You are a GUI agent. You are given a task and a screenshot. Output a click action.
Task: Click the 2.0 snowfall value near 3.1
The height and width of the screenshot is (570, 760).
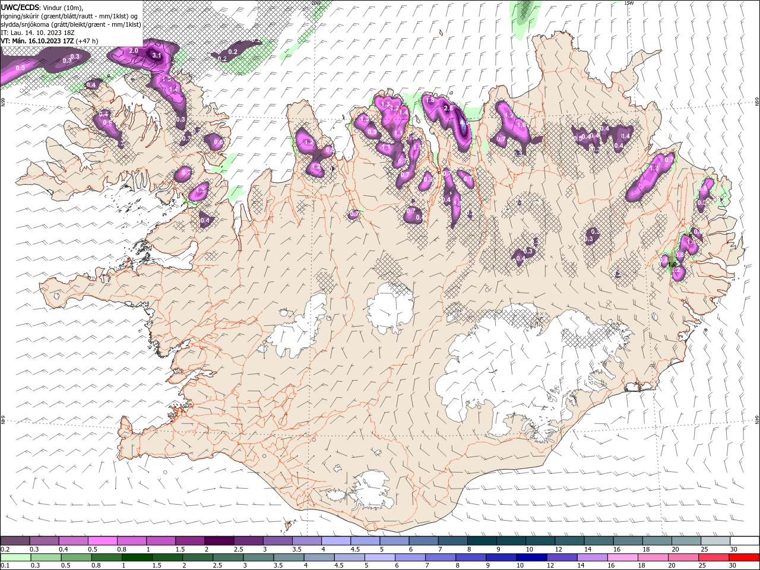[134, 50]
